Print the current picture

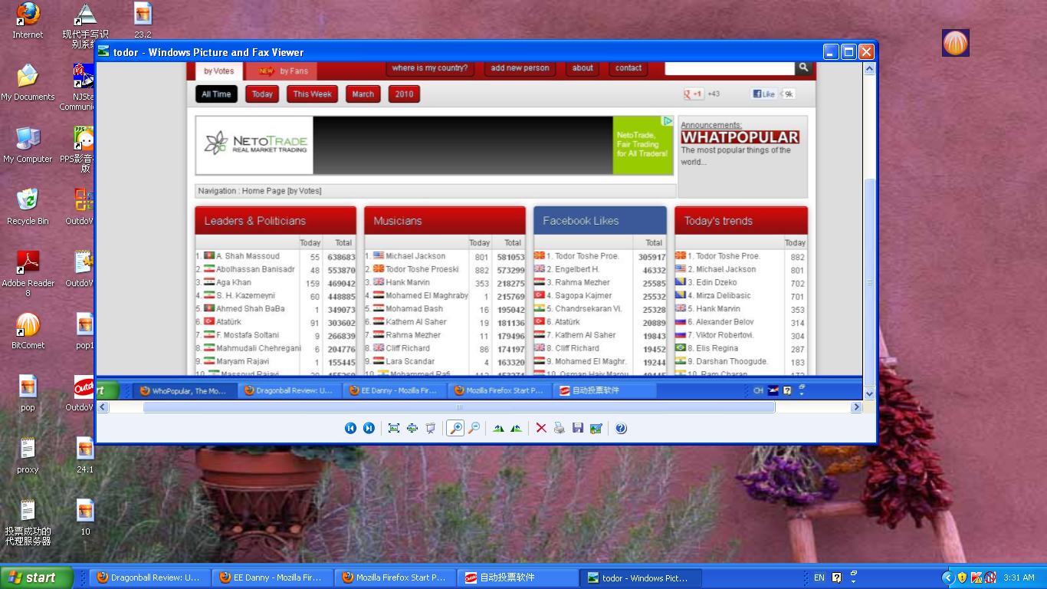click(x=560, y=428)
